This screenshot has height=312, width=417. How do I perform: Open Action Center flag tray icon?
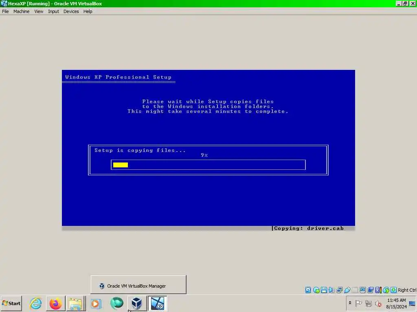point(358,303)
